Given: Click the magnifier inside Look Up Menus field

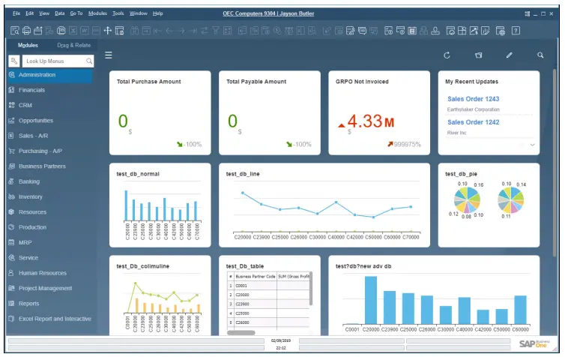Looking at the screenshot, I should (x=89, y=61).
